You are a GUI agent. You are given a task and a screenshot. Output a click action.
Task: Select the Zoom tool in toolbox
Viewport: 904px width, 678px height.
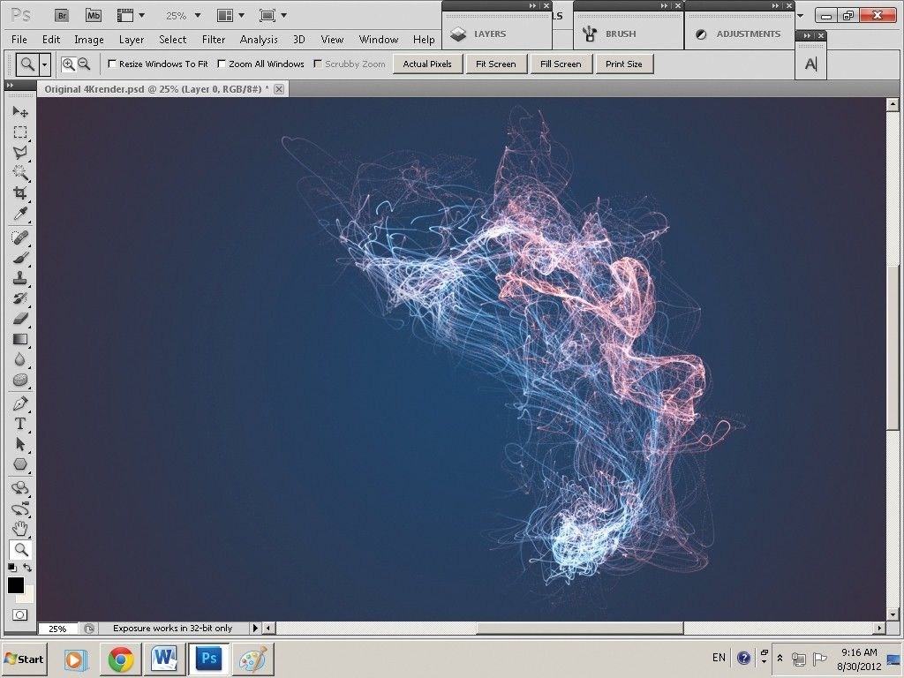click(x=20, y=549)
